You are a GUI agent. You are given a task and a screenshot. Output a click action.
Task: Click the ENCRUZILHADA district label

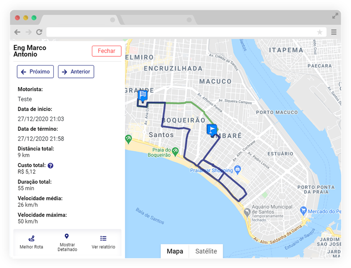[173, 69]
